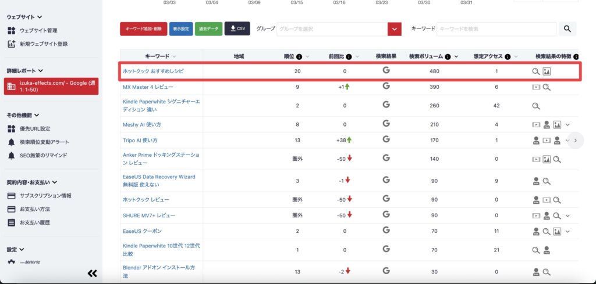Open サブスクリプション情報 in the sidebar
Screen dimensions: 596x284
click(x=45, y=196)
